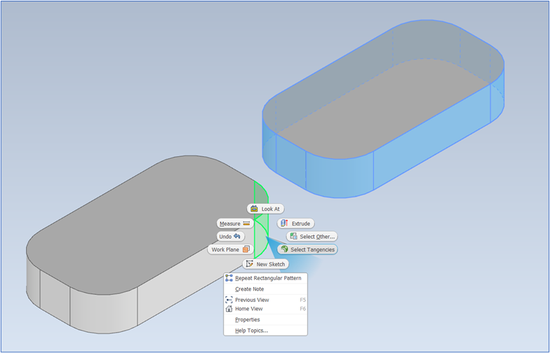Image resolution: width=550 pixels, height=353 pixels.
Task: Click the Extrude tool icon
Action: (x=285, y=223)
